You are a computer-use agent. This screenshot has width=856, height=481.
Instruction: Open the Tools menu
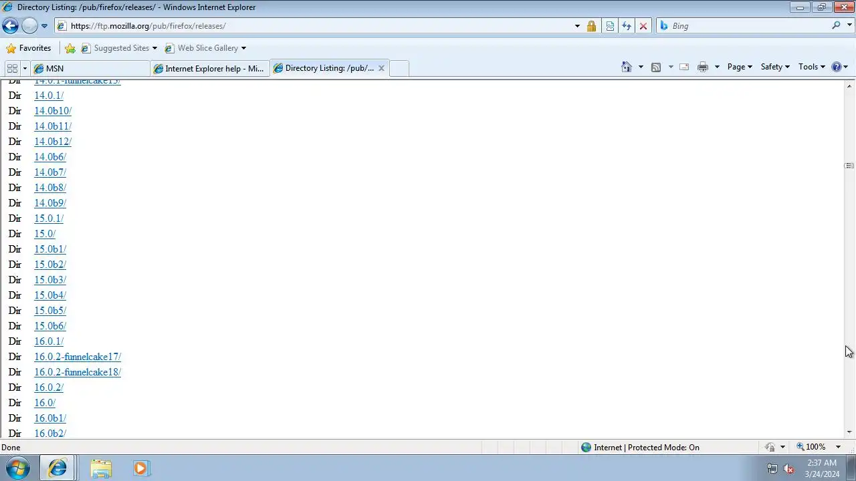coord(812,67)
